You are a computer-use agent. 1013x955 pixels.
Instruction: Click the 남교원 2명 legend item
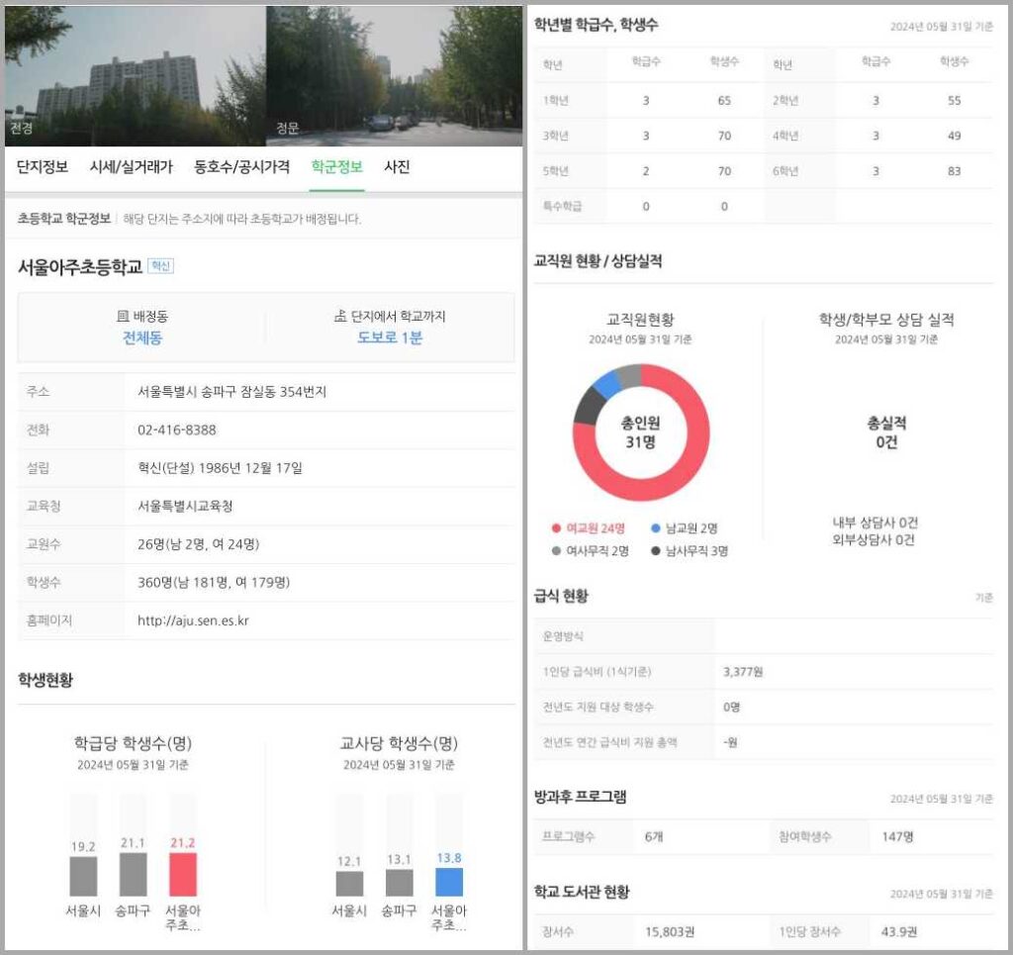click(685, 528)
